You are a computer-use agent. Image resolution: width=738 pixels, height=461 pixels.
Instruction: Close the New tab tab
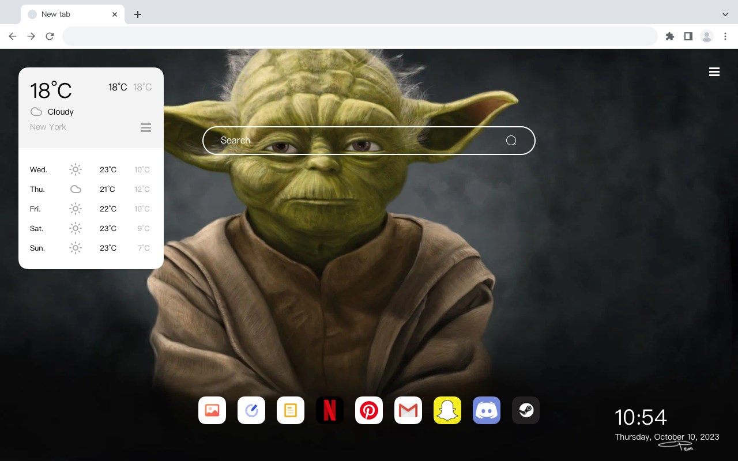(x=115, y=14)
